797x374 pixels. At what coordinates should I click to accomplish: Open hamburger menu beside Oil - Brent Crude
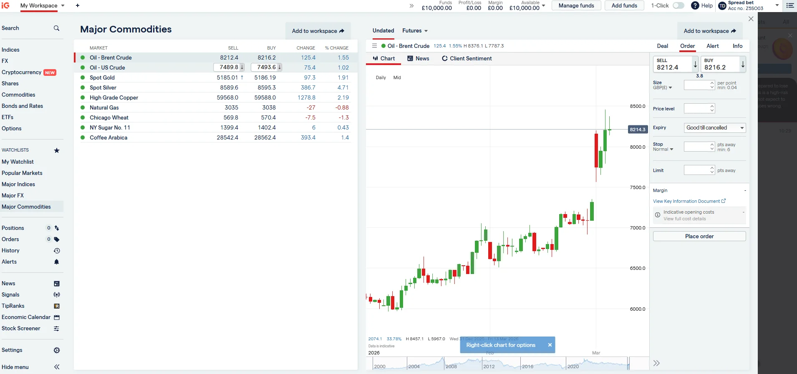click(x=374, y=46)
